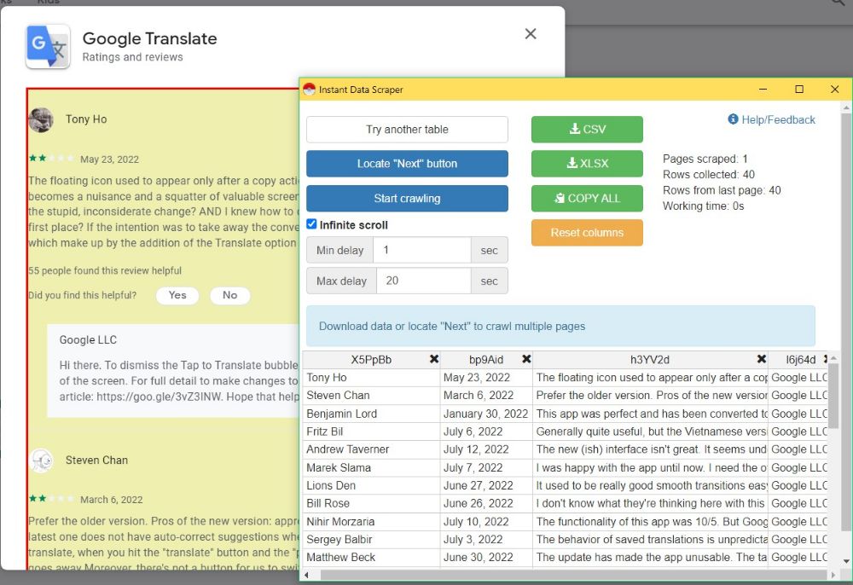Select the "Steven Chan" table cell
The height and width of the screenshot is (585, 853).
click(x=371, y=395)
